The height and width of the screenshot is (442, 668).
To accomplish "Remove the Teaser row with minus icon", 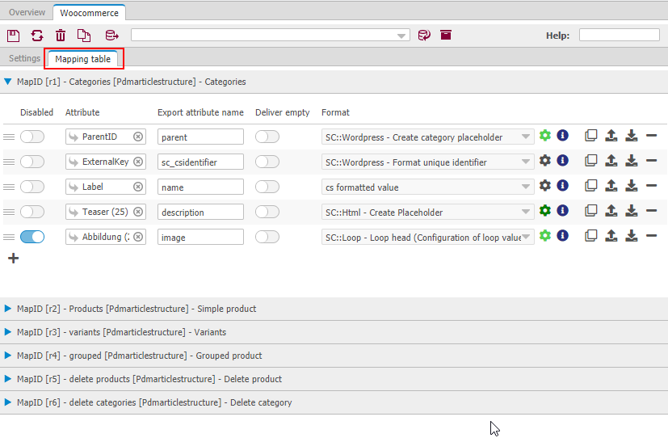I will pyautogui.click(x=651, y=212).
